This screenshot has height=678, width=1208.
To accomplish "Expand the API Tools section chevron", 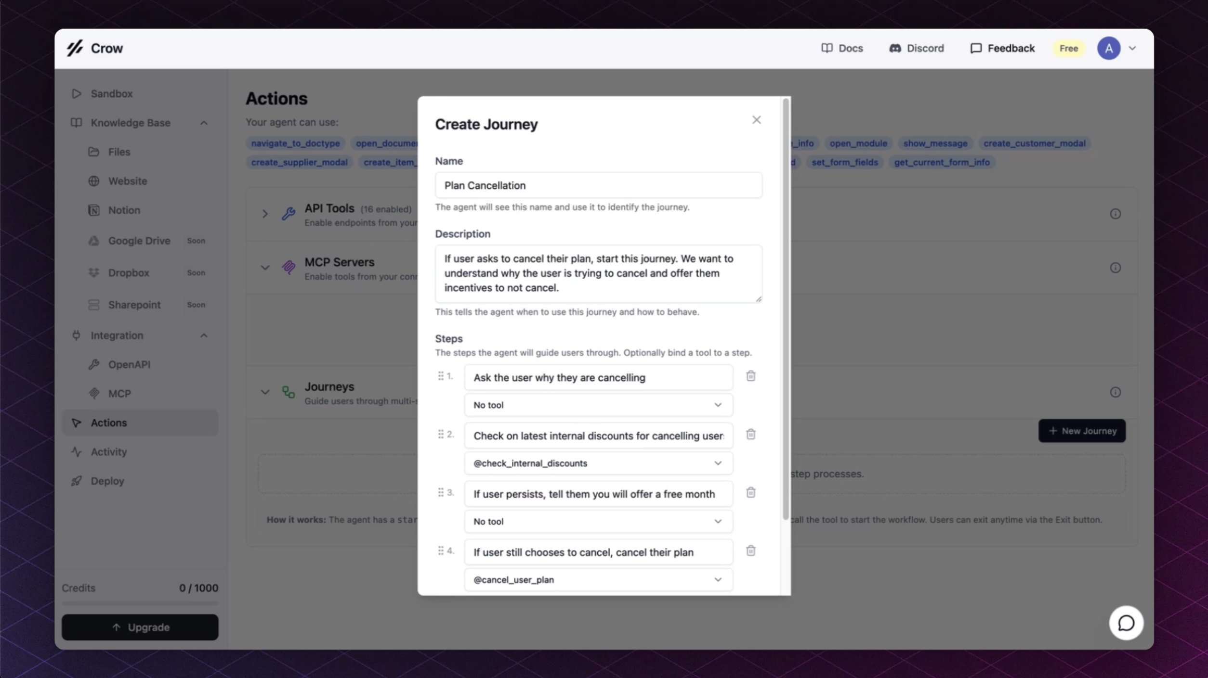I will (265, 214).
